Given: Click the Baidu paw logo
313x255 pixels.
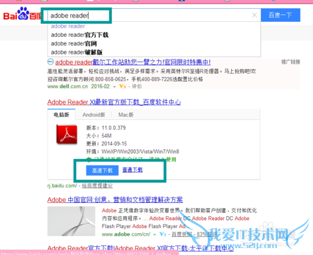Looking at the screenshot, I should (23, 13).
